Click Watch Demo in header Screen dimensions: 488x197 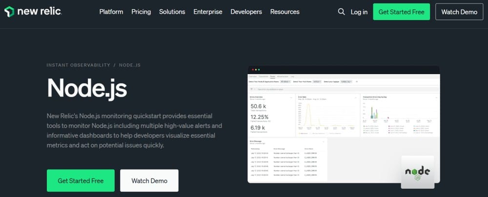tap(459, 12)
